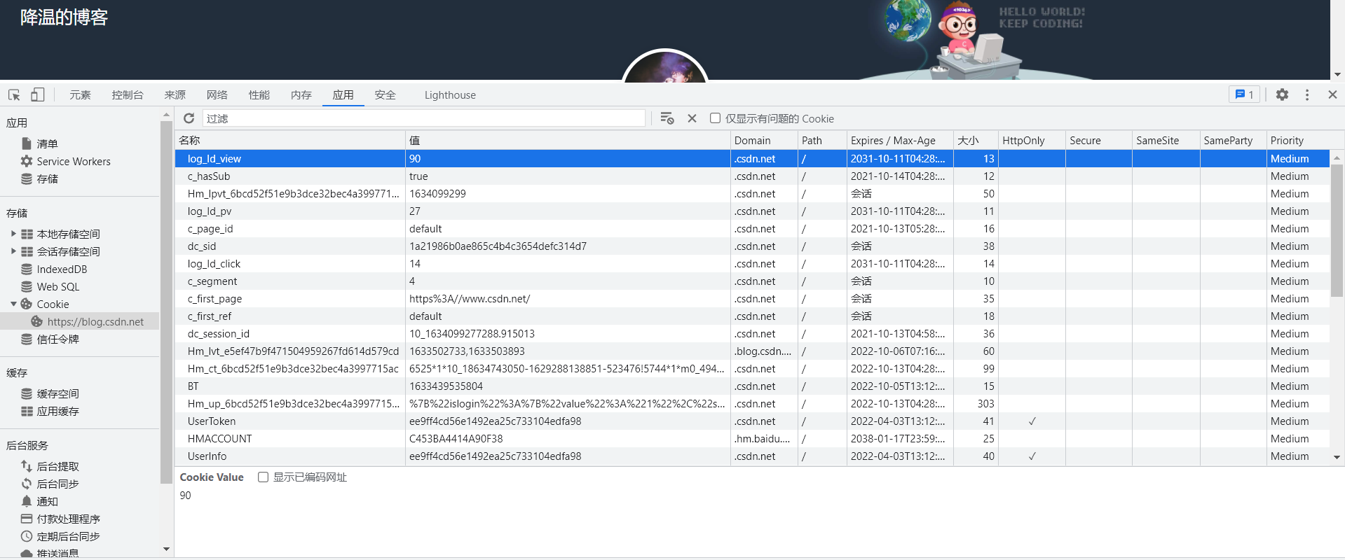Image resolution: width=1345 pixels, height=560 pixels.
Task: Select the BT cookie row
Action: 752,386
